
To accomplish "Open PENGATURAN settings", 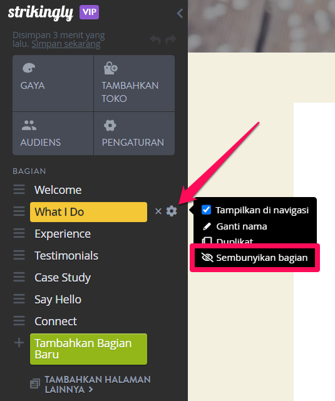I will pyautogui.click(x=135, y=133).
